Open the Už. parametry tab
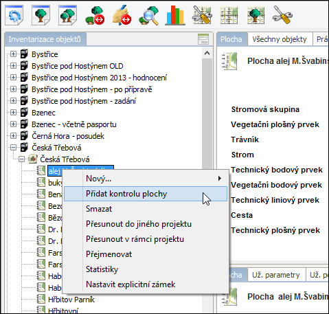Viewport: 329px width, 314px height. [x=276, y=275]
